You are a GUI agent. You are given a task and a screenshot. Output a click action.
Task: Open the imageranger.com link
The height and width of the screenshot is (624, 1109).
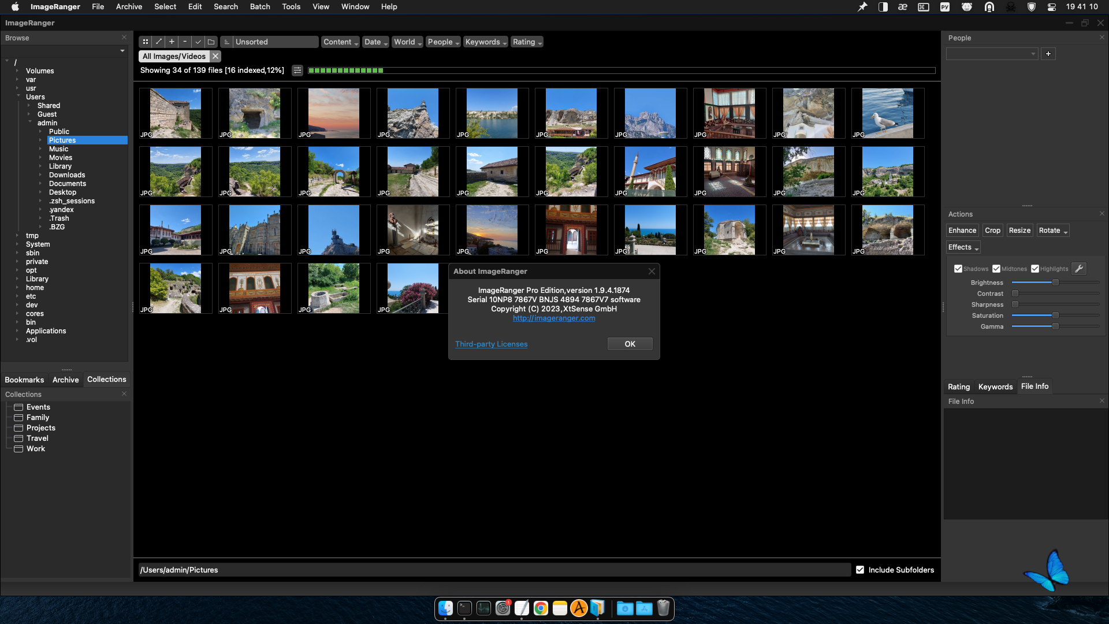tap(554, 318)
